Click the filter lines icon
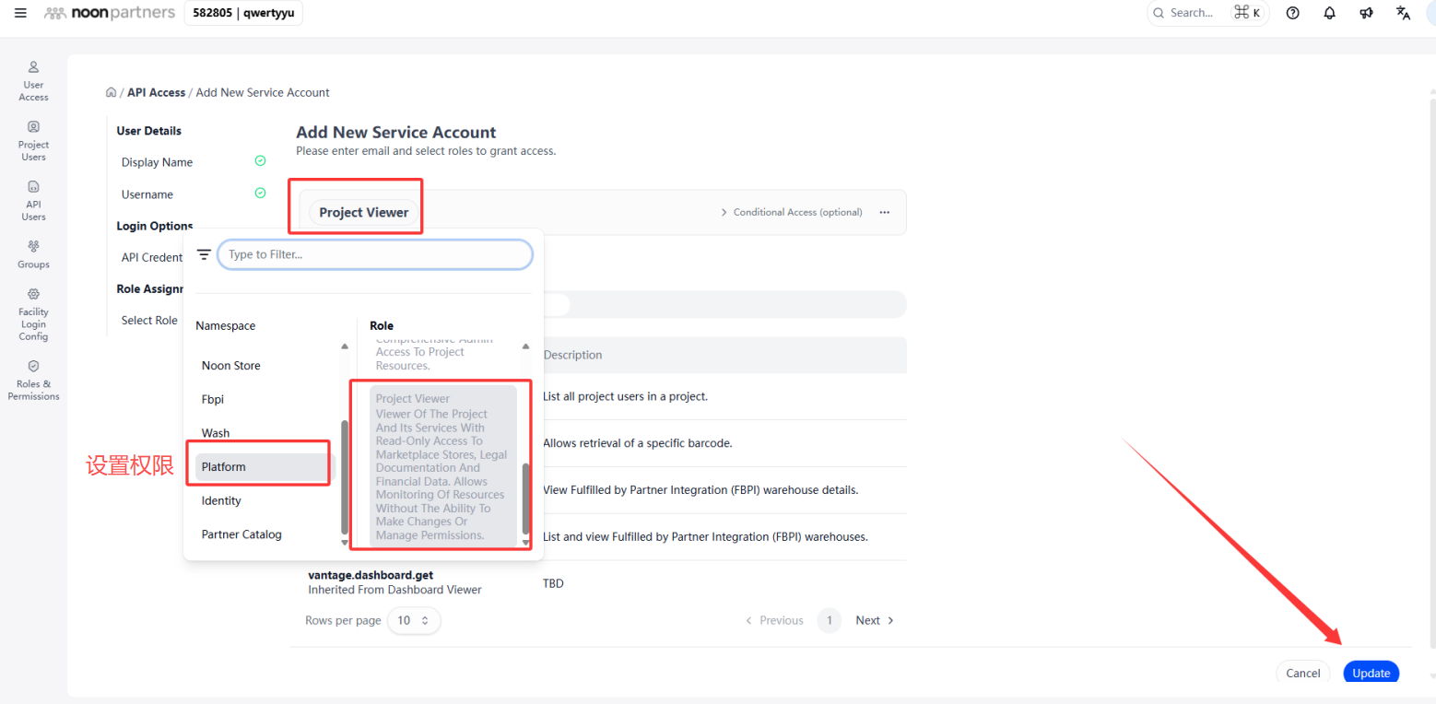The height and width of the screenshot is (704, 1436). (204, 254)
